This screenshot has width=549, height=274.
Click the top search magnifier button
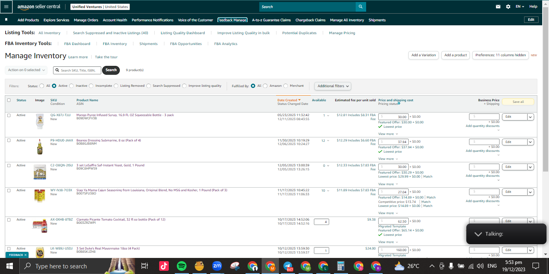pyautogui.click(x=361, y=6)
